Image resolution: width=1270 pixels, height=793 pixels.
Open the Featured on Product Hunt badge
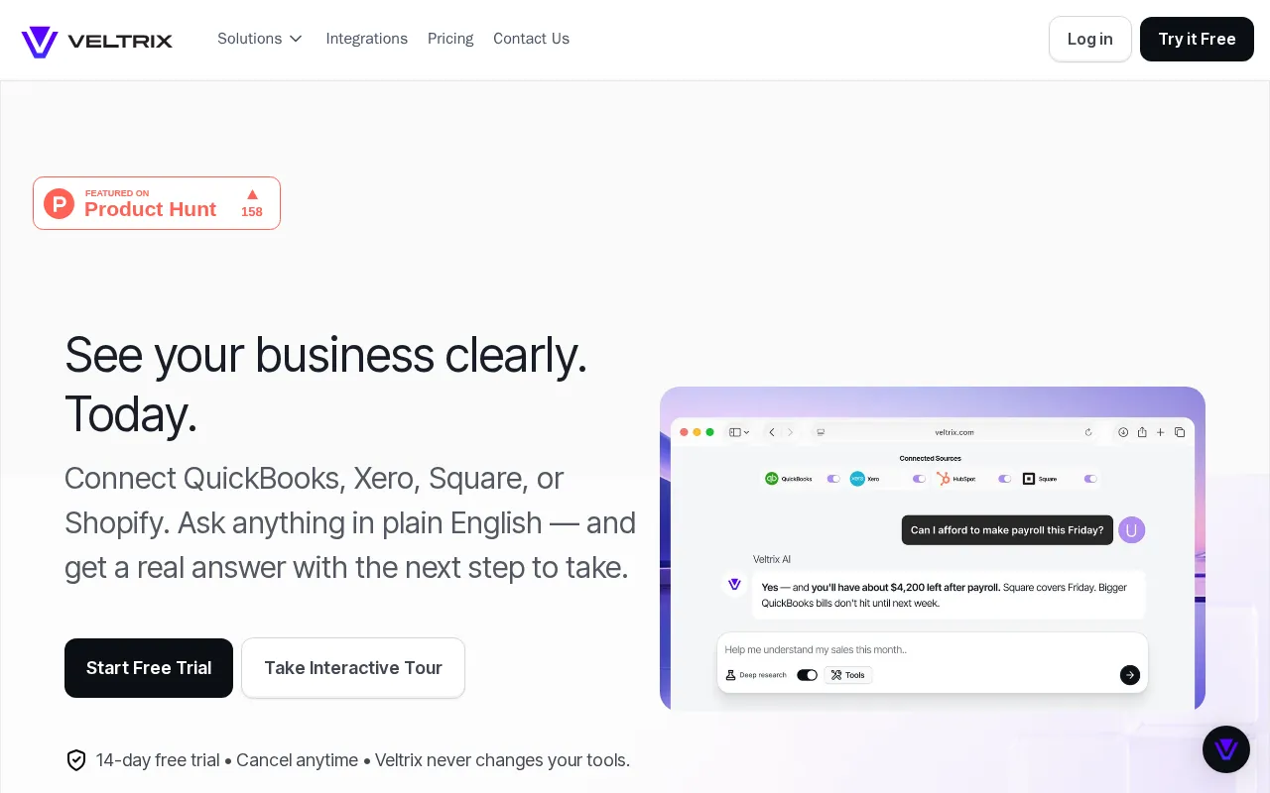click(x=157, y=203)
